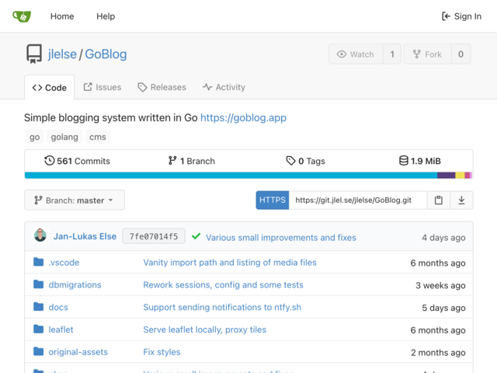Copy the clone URL with the clipboard icon

[x=438, y=200]
